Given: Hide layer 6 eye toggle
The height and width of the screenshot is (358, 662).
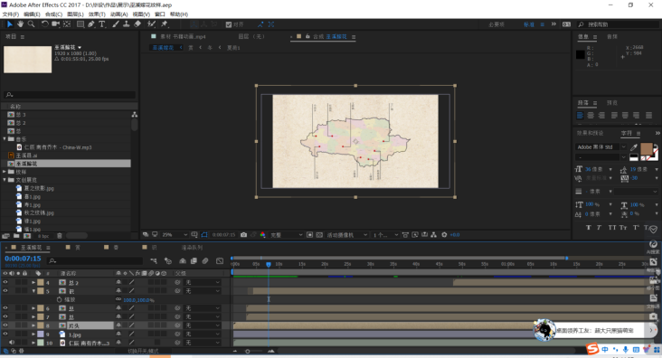Looking at the screenshot, I should tap(5, 308).
